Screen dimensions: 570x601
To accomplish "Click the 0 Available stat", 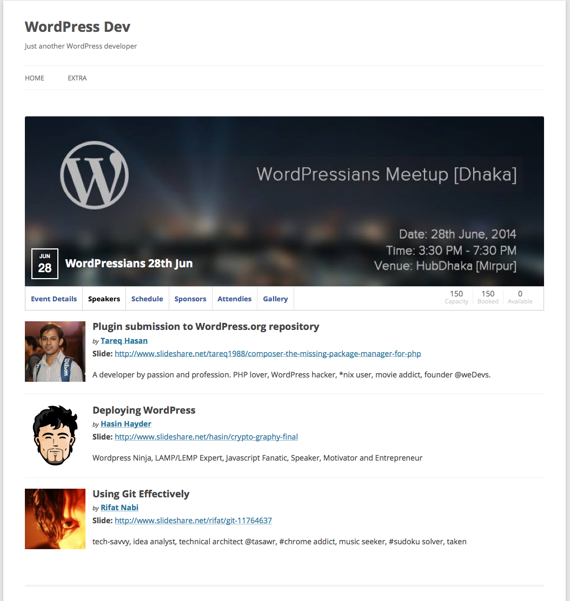I will point(520,297).
